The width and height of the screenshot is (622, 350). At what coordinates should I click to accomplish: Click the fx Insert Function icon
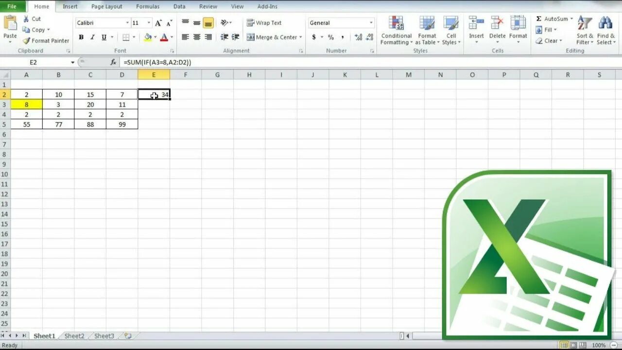coord(113,62)
